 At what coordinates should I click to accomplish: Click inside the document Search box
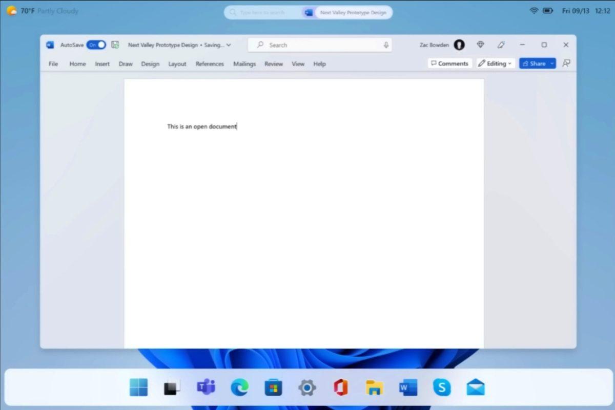307,45
